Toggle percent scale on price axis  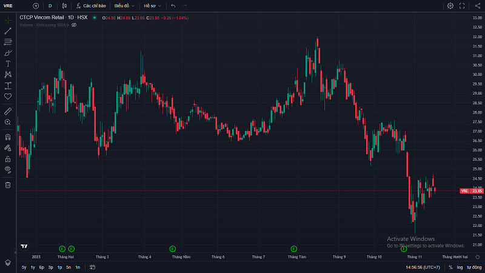[450, 267]
